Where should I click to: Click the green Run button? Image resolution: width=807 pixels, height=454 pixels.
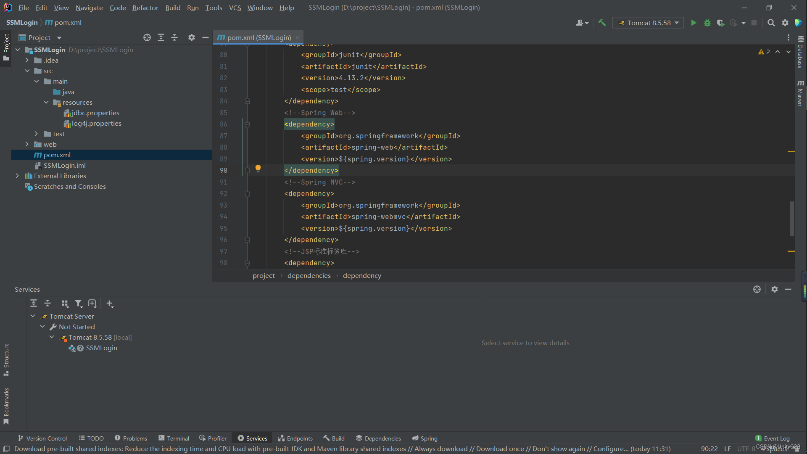(694, 23)
